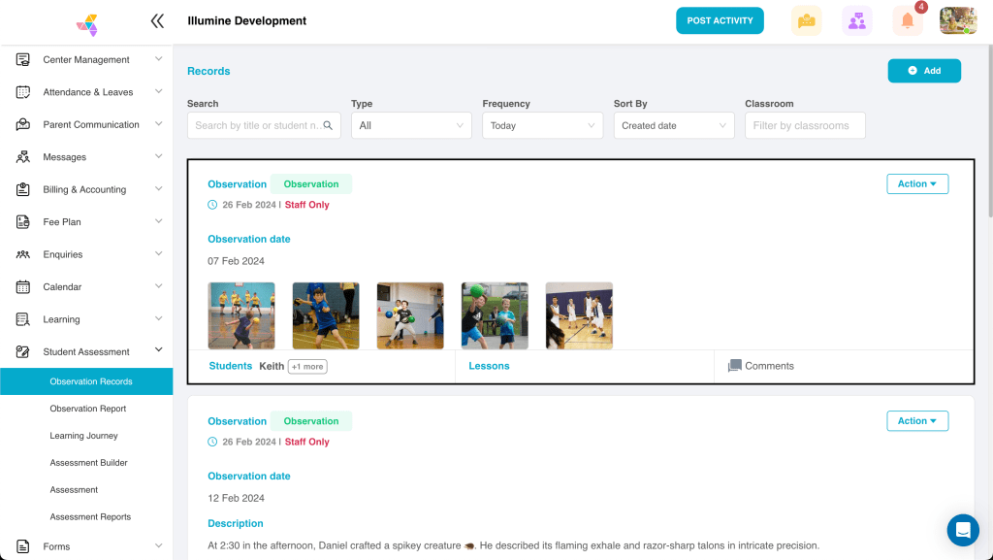
Task: Open the notifications bell
Action: click(x=908, y=20)
